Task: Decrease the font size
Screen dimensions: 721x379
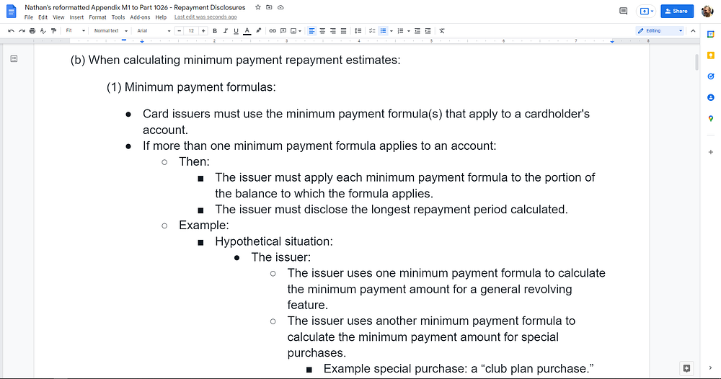Action: tap(180, 31)
